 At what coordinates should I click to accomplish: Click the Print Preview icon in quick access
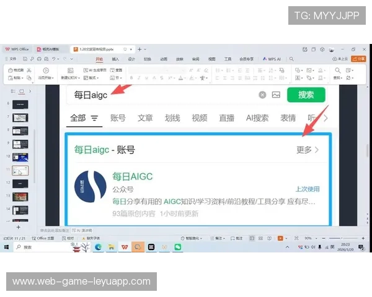[x=46, y=59]
